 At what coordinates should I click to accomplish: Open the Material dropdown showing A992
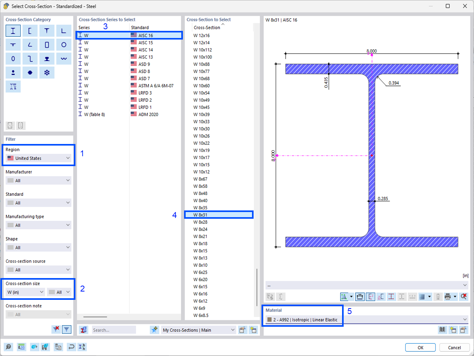pos(366,320)
